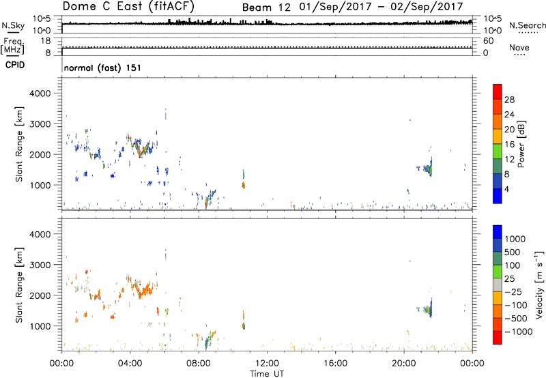The image size is (546, 378).
Task: Click the '12:00' time tick label
Action: 267,364
